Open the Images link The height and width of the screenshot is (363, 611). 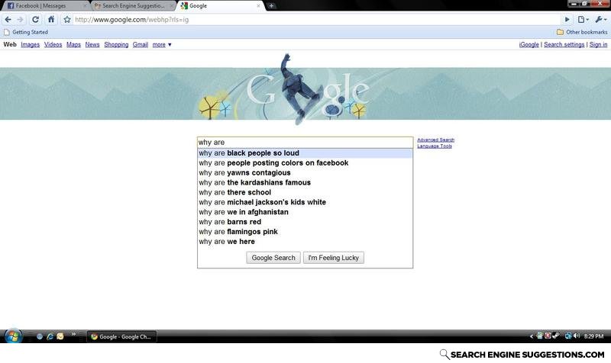[30, 44]
